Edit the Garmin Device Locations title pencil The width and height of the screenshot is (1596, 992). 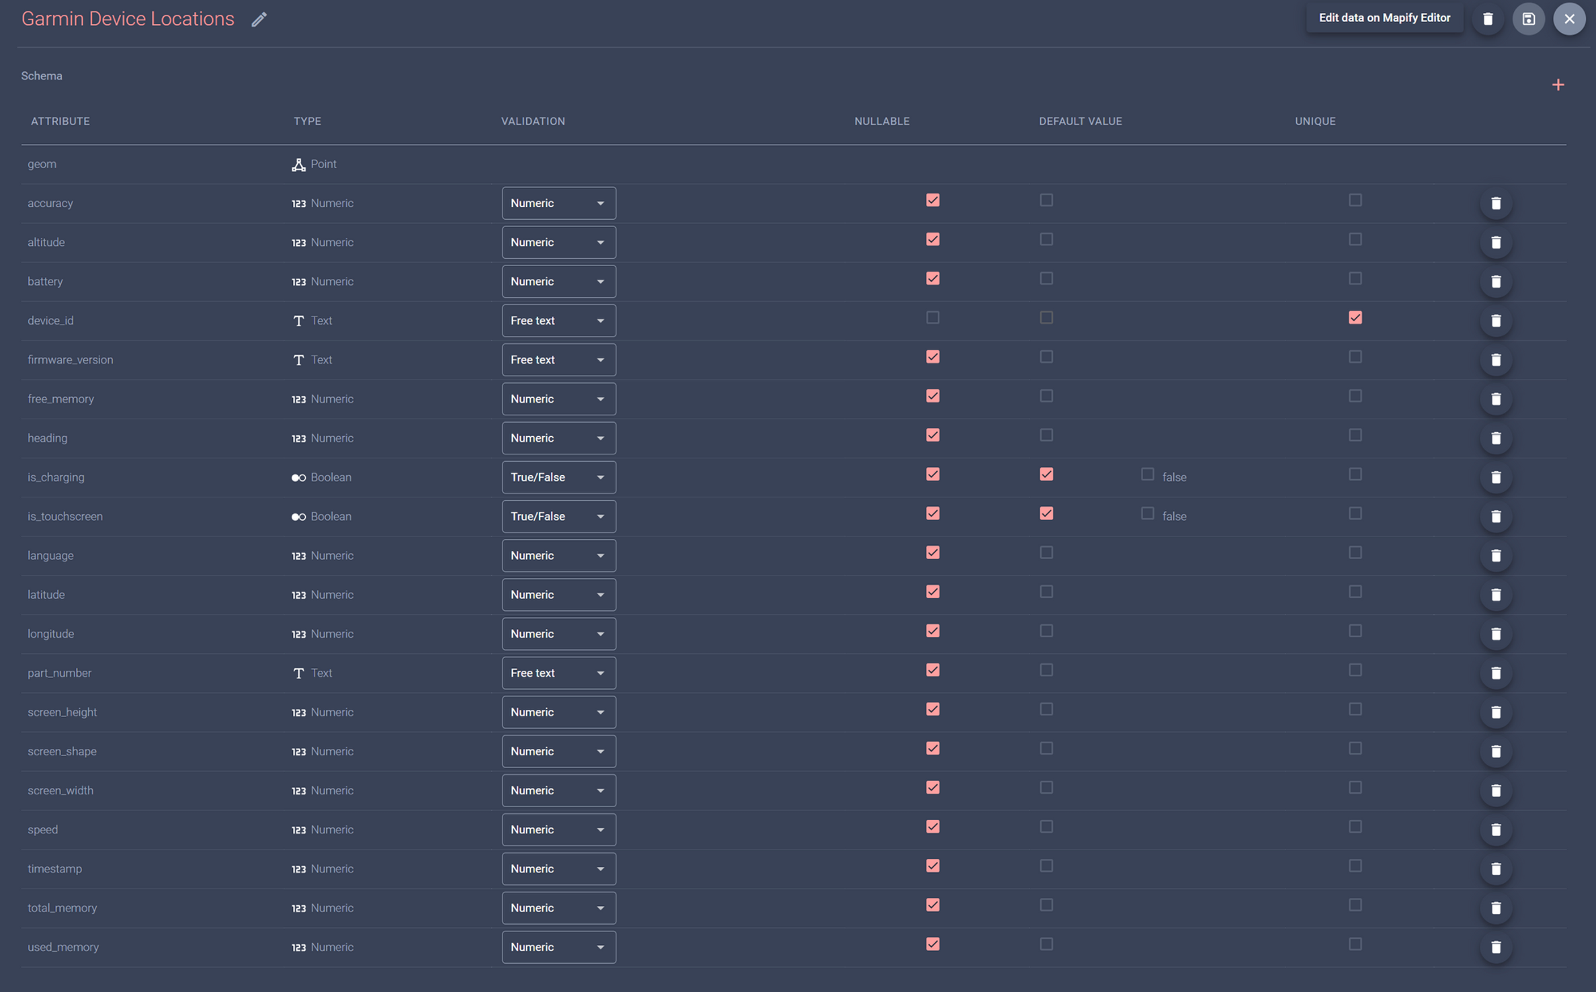pos(259,19)
